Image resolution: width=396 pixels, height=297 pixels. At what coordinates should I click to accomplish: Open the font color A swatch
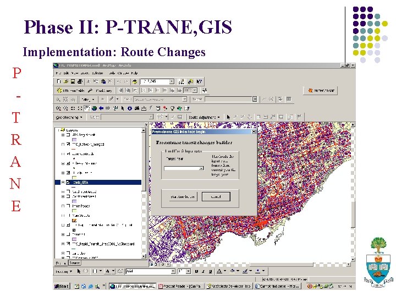219,271
